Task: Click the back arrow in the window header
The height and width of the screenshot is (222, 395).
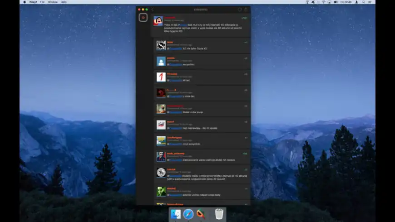Action: click(x=153, y=9)
